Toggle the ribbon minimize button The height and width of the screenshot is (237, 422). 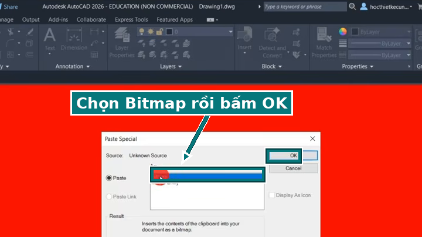click(210, 20)
